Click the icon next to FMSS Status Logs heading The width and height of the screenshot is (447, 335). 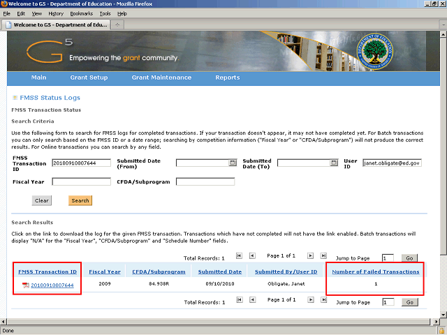(15, 98)
